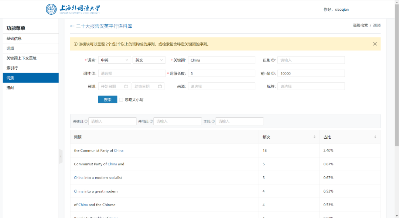Click the 词簇长度 field showing 5
The width and height of the screenshot is (399, 218).
click(x=221, y=73)
